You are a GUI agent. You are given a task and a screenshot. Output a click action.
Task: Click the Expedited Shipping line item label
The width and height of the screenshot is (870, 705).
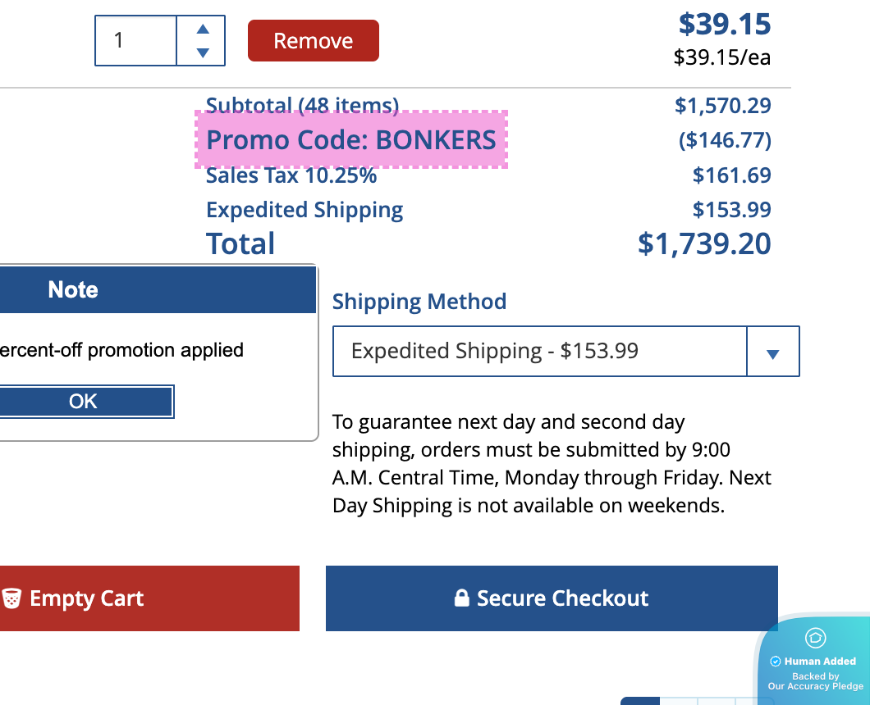tap(304, 210)
